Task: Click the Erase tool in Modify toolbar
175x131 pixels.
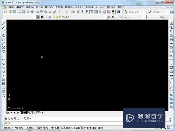Action: [171, 23]
